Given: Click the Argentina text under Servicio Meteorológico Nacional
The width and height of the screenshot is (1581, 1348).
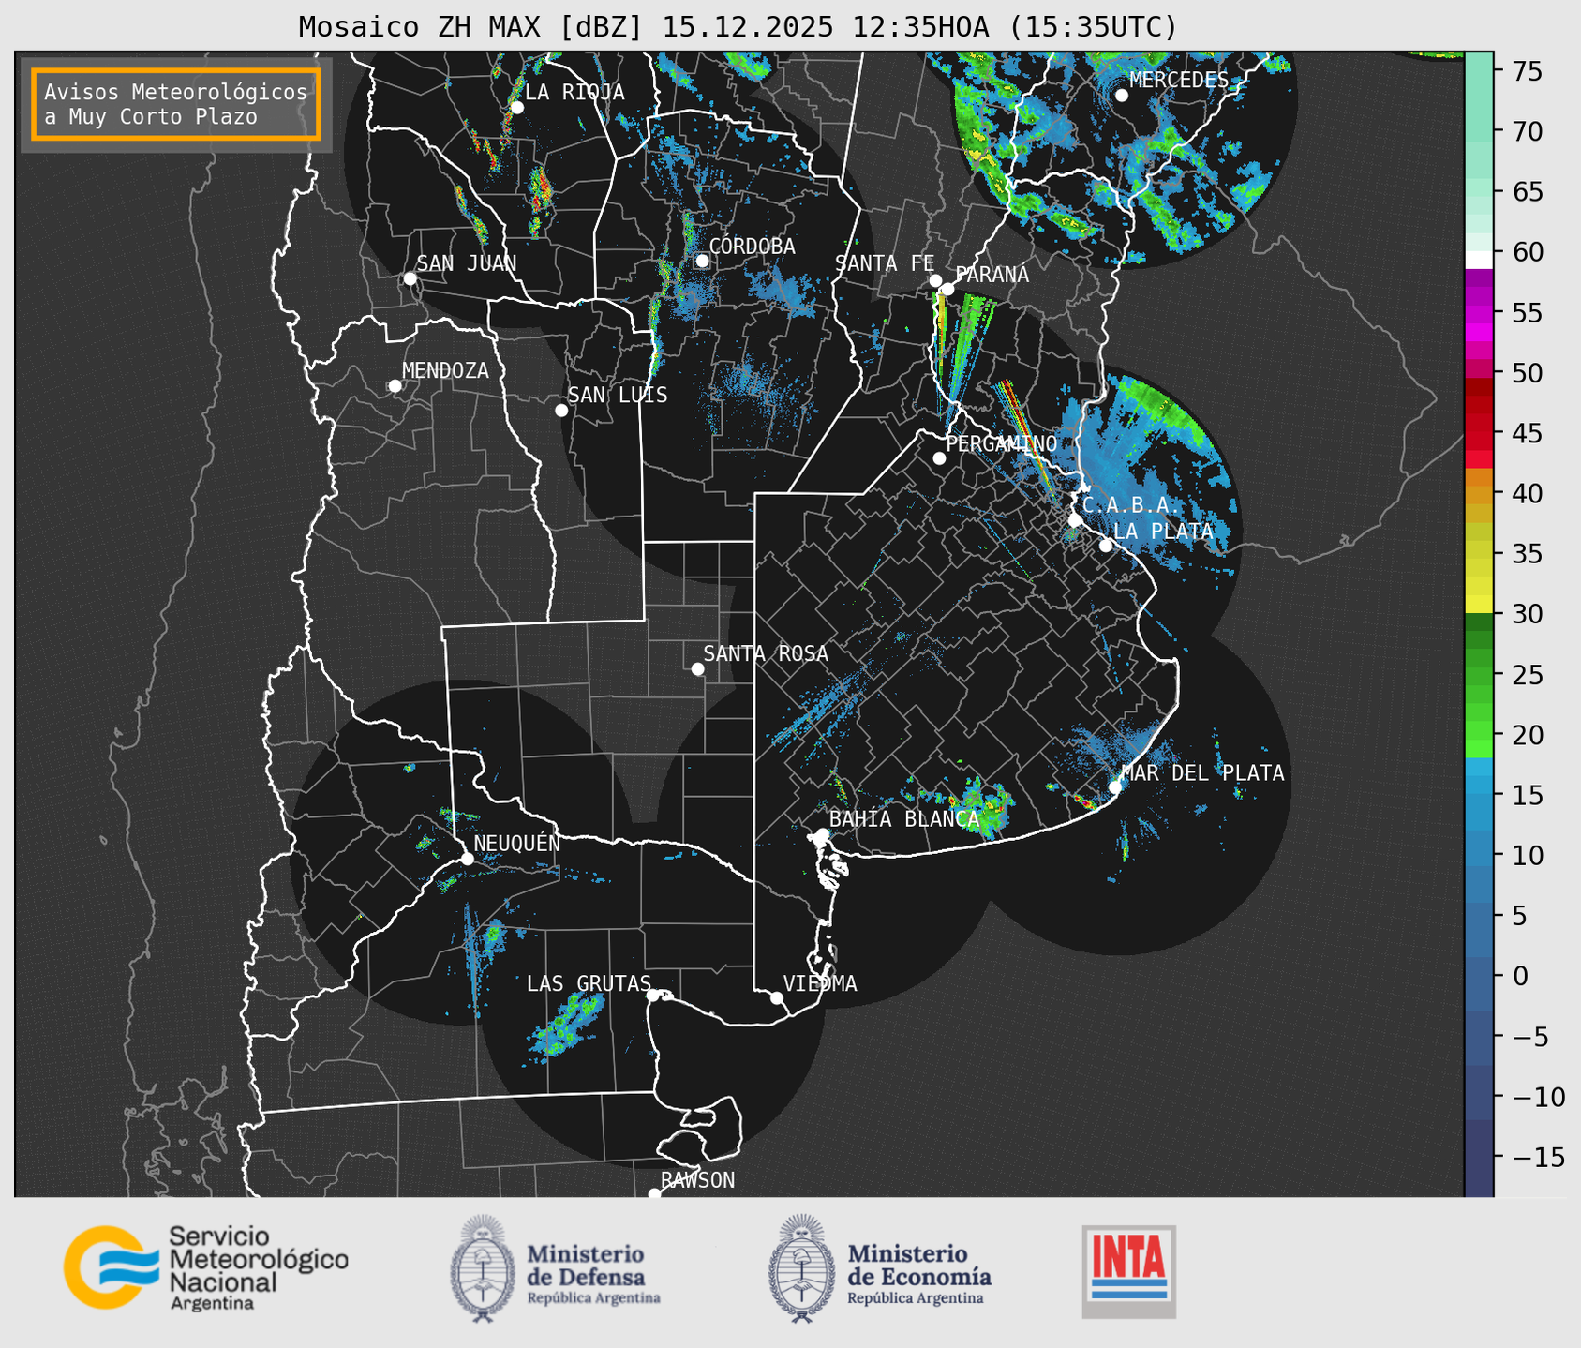Looking at the screenshot, I should click(x=212, y=1304).
